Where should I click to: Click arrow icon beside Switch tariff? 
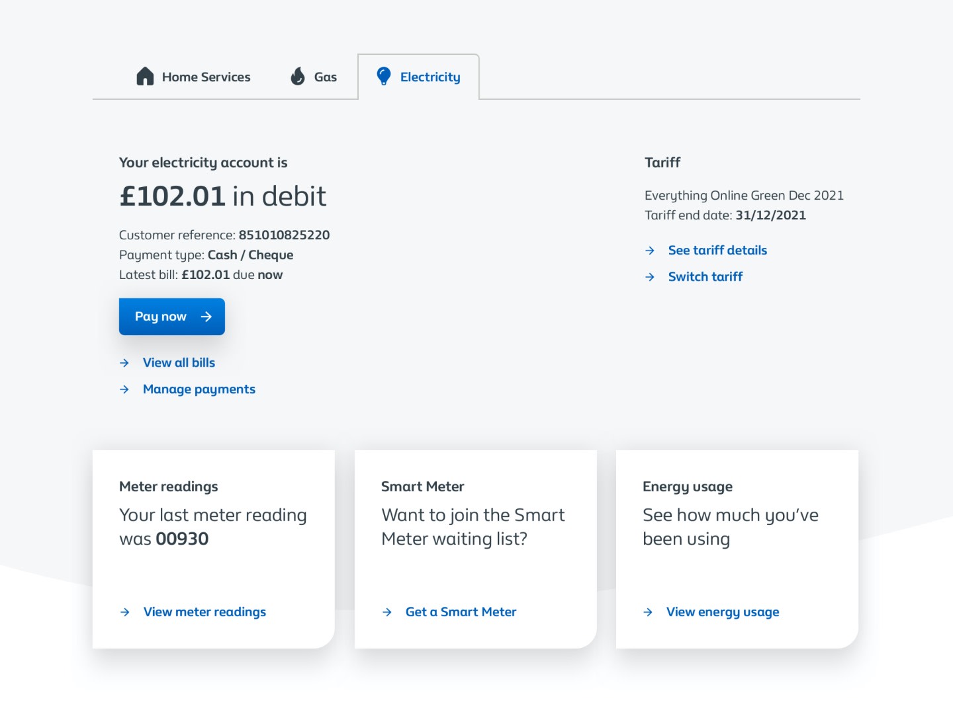pyautogui.click(x=650, y=277)
